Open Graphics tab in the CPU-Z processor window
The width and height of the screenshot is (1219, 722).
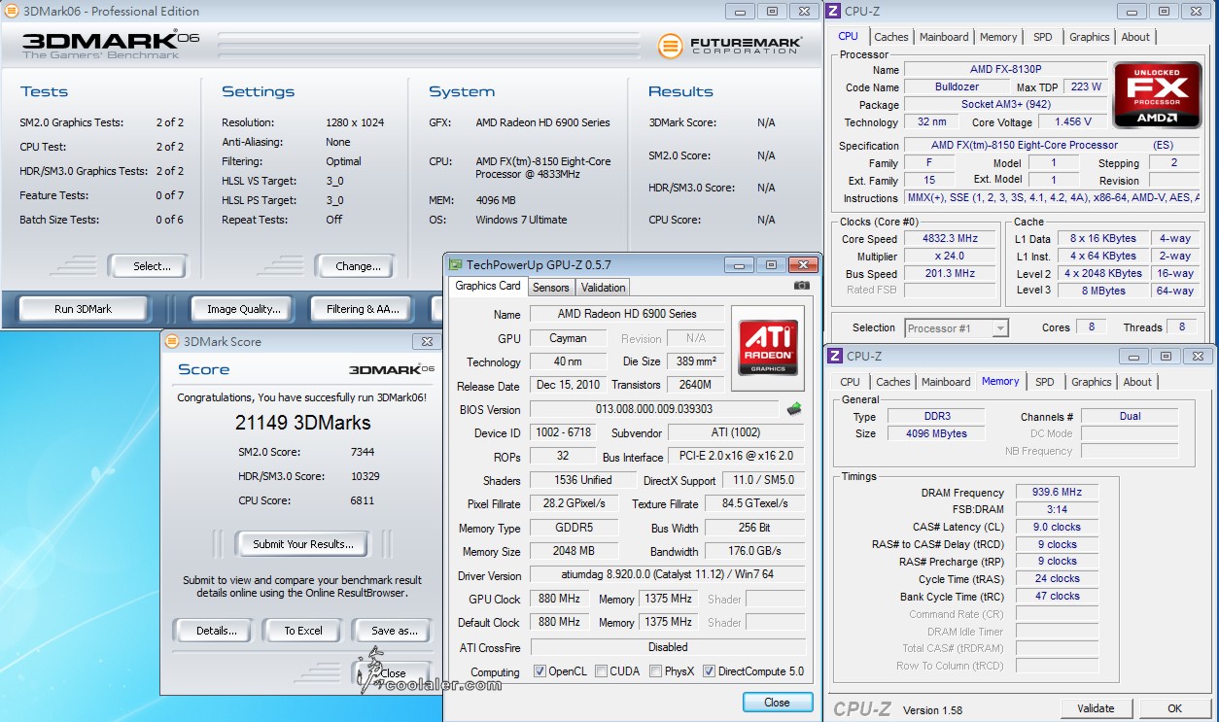click(1090, 37)
